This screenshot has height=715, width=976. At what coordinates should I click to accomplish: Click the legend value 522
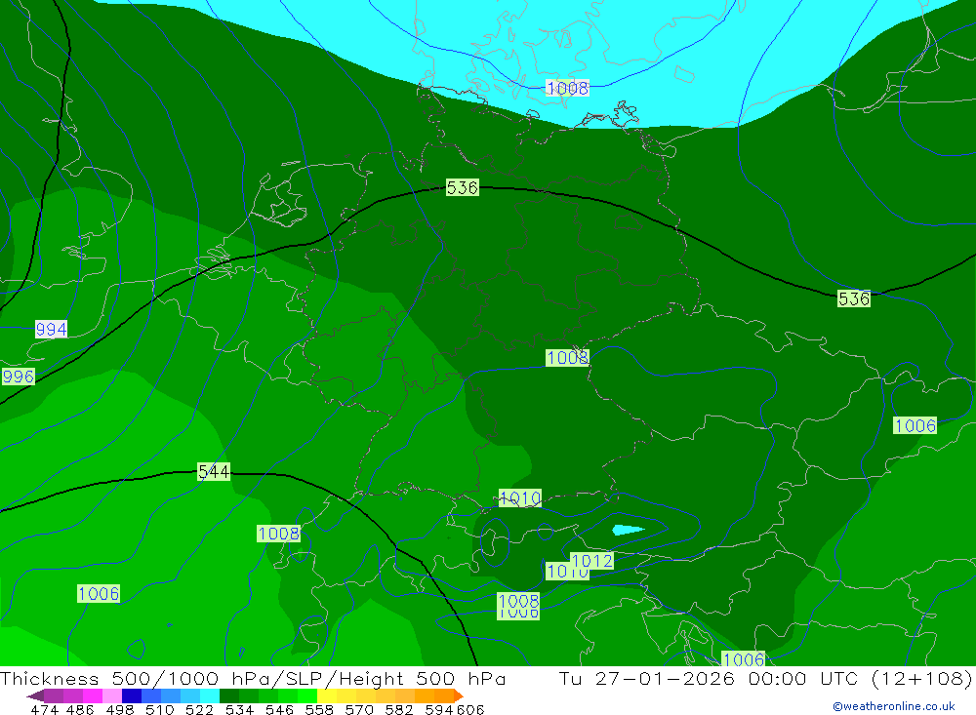click(199, 709)
